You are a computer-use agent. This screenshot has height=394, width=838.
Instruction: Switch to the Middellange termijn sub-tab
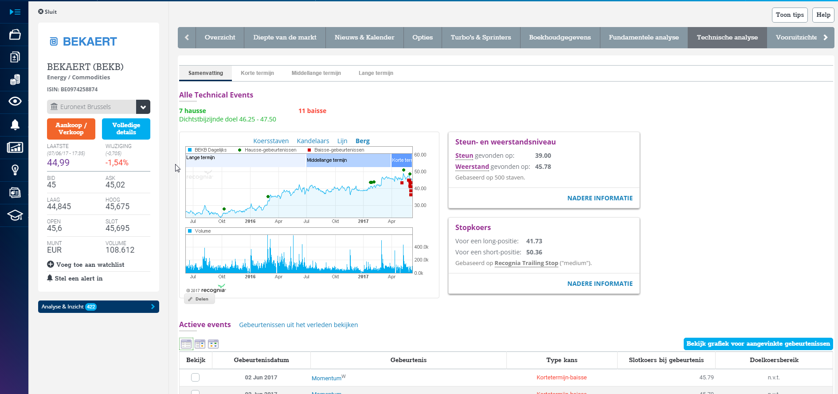pyautogui.click(x=316, y=73)
